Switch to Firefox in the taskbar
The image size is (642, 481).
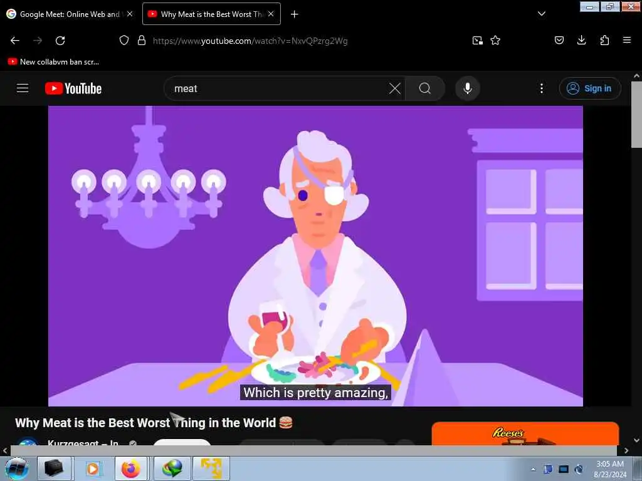[130, 468]
